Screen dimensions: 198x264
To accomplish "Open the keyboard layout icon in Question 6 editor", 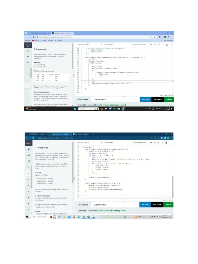I will (155, 45).
